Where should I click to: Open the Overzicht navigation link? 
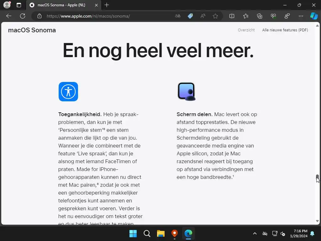click(246, 30)
